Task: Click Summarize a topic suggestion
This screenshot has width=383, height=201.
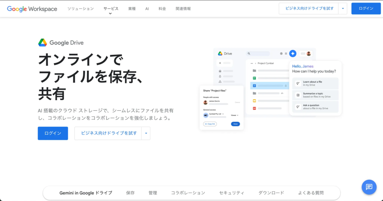Action: (x=315, y=95)
